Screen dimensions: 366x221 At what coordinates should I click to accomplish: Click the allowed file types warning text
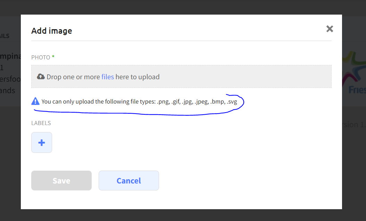tap(139, 101)
